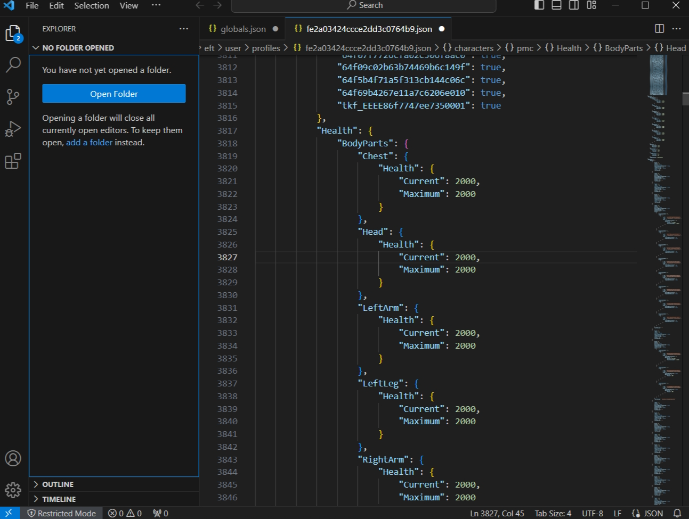
Task: Switch to the globals.json tab
Action: (x=243, y=29)
